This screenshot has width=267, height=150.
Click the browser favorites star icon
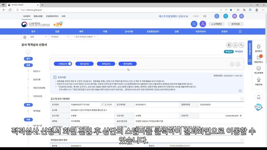click(231, 10)
